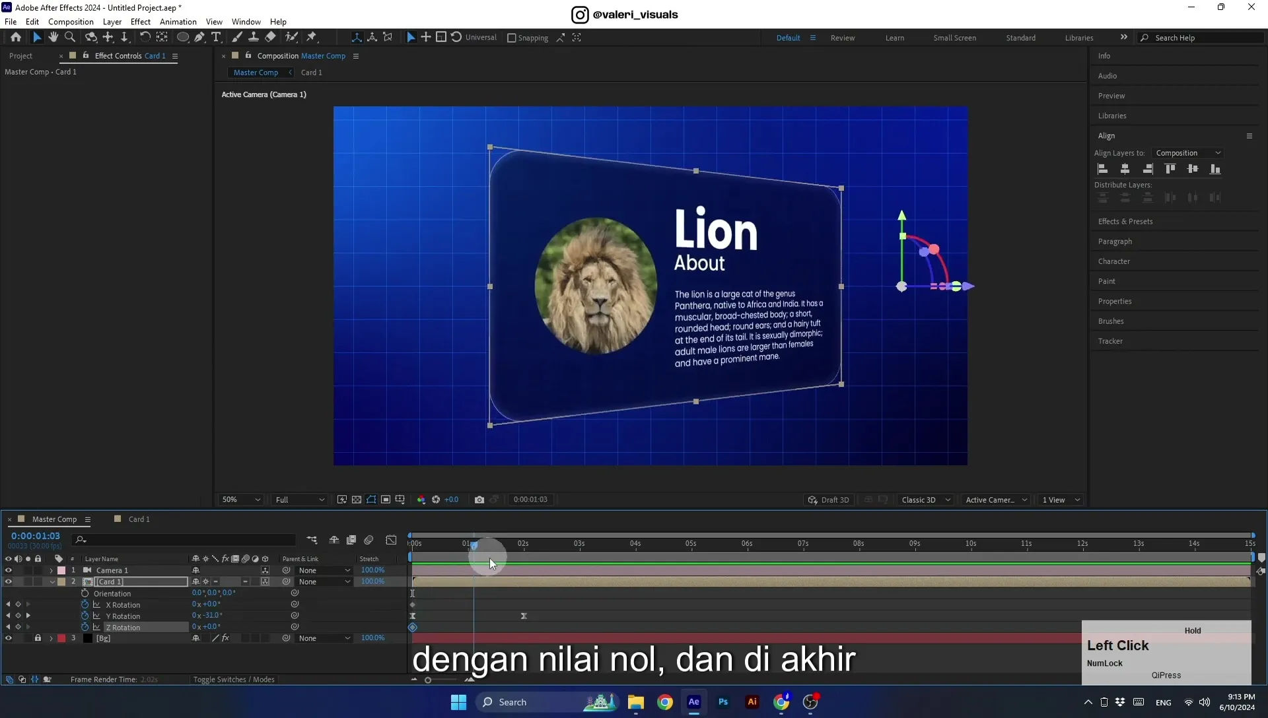The image size is (1268, 718).
Task: Select the Eraser tool
Action: pyautogui.click(x=270, y=37)
